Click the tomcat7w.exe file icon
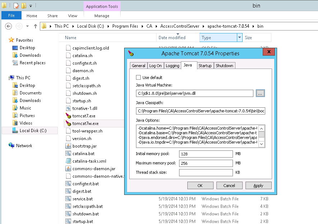The width and height of the screenshot is (318, 224). pos(68,123)
